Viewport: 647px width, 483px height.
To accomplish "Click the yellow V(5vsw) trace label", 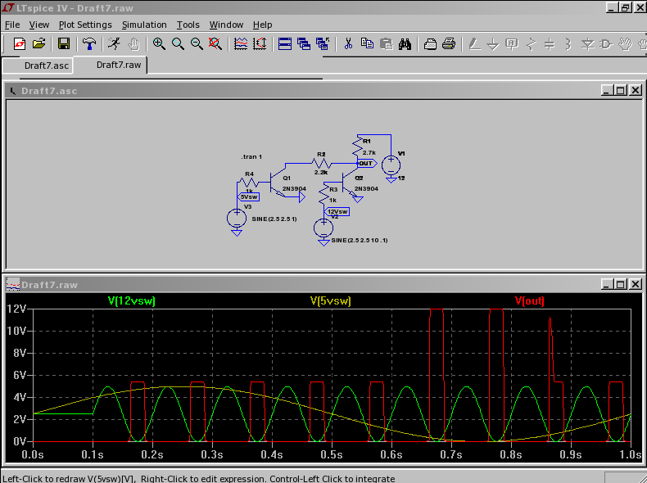I will click(330, 301).
